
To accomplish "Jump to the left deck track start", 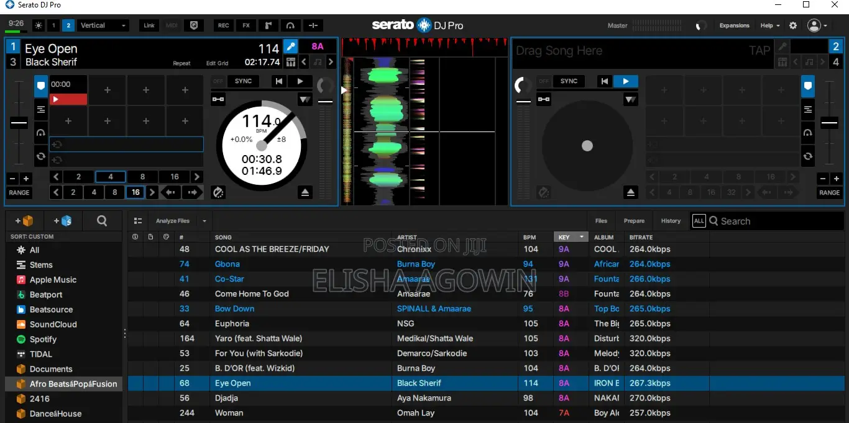I will click(280, 81).
